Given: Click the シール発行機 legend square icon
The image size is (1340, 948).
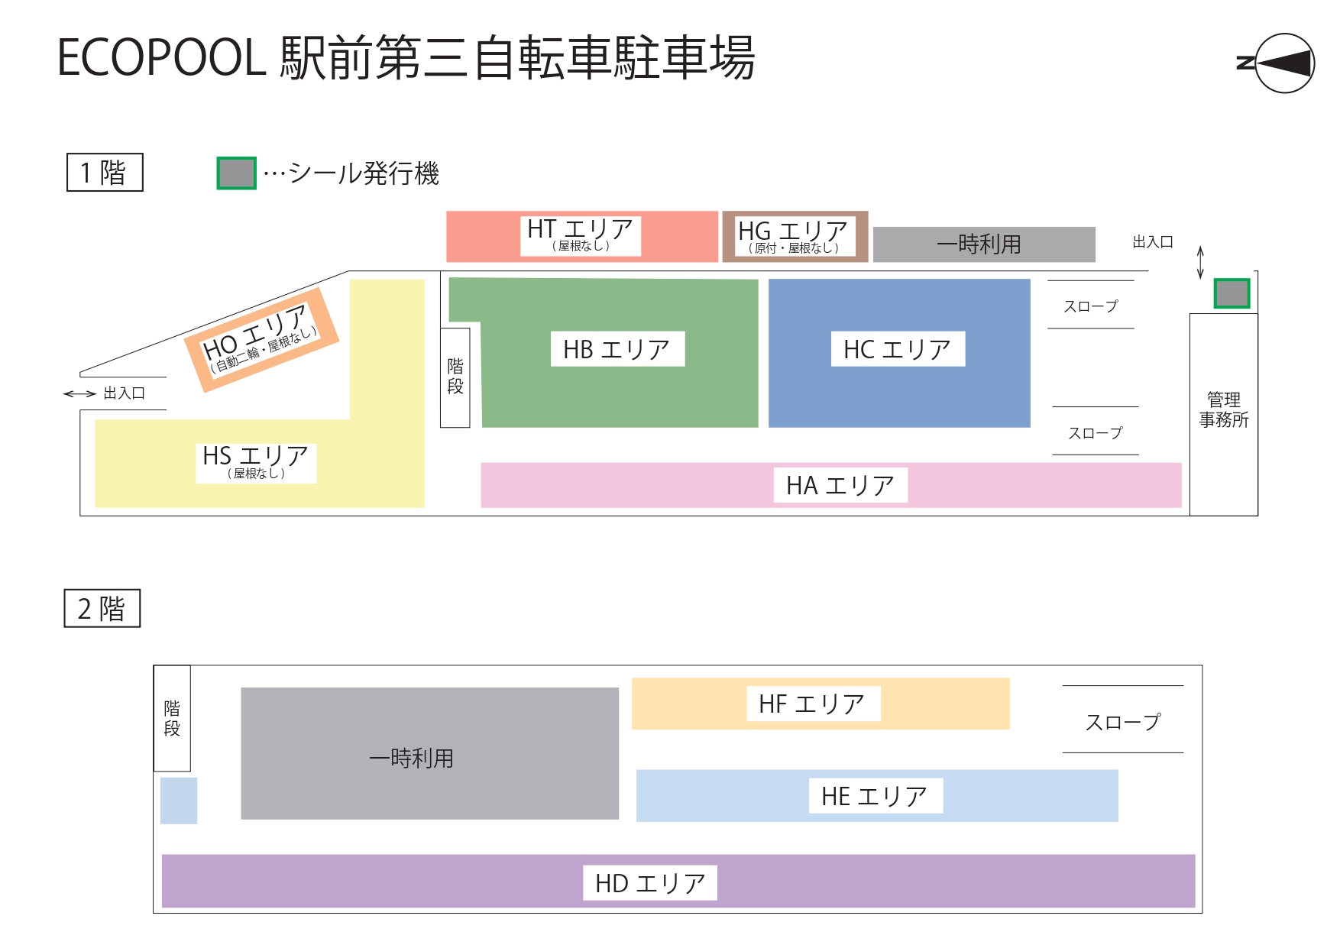Looking at the screenshot, I should [236, 173].
